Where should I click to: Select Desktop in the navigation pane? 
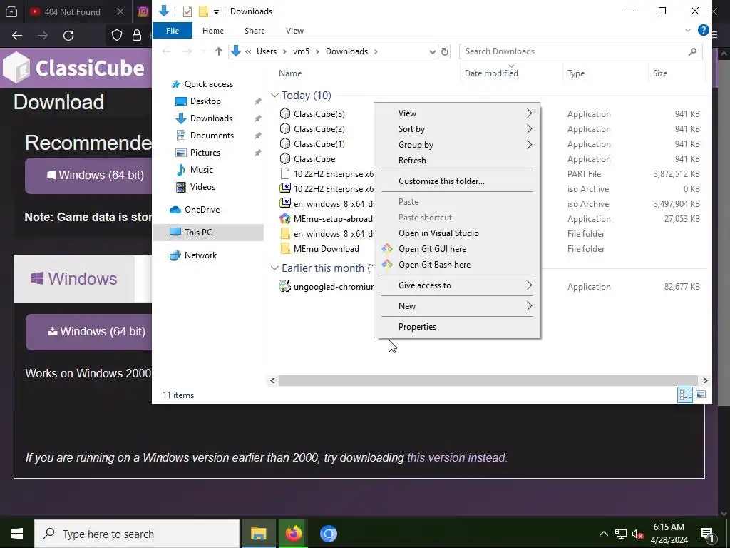[205, 101]
